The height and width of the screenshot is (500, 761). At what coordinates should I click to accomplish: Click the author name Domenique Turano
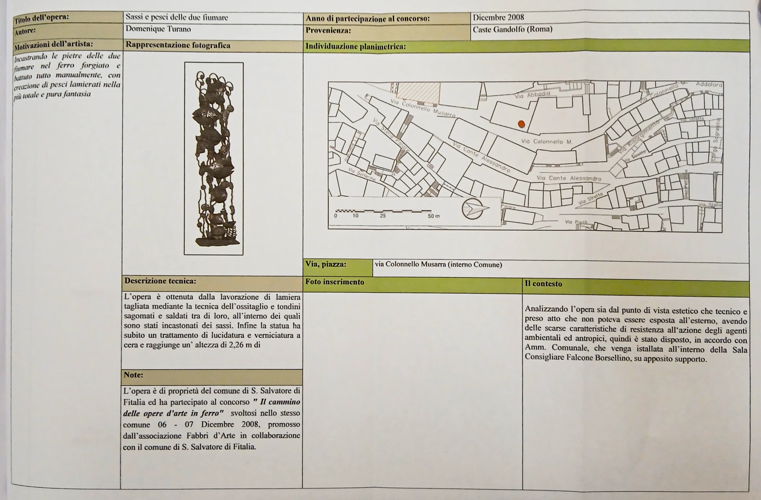pyautogui.click(x=158, y=29)
